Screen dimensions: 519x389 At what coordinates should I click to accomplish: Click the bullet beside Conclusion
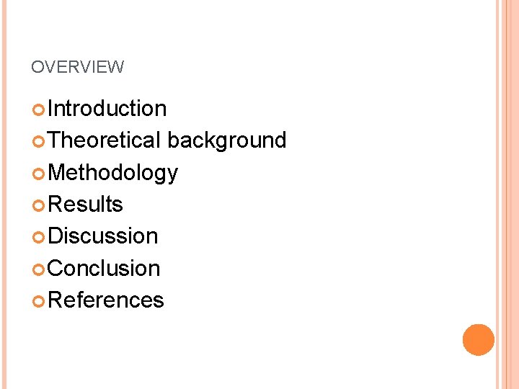pos(38,269)
